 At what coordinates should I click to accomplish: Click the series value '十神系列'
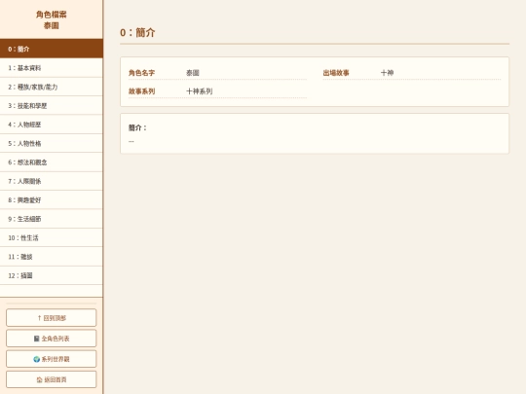(200, 91)
